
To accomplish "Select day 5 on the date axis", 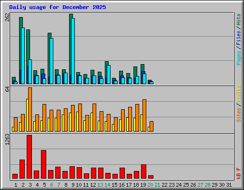I will [x=44, y=185].
